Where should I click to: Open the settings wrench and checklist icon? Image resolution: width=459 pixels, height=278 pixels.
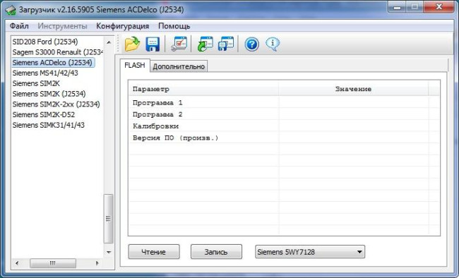(x=179, y=44)
